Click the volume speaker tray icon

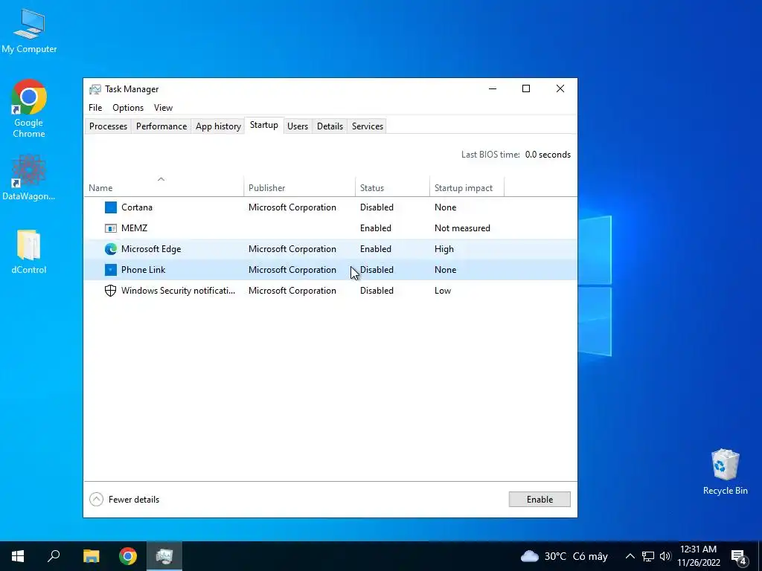(665, 556)
